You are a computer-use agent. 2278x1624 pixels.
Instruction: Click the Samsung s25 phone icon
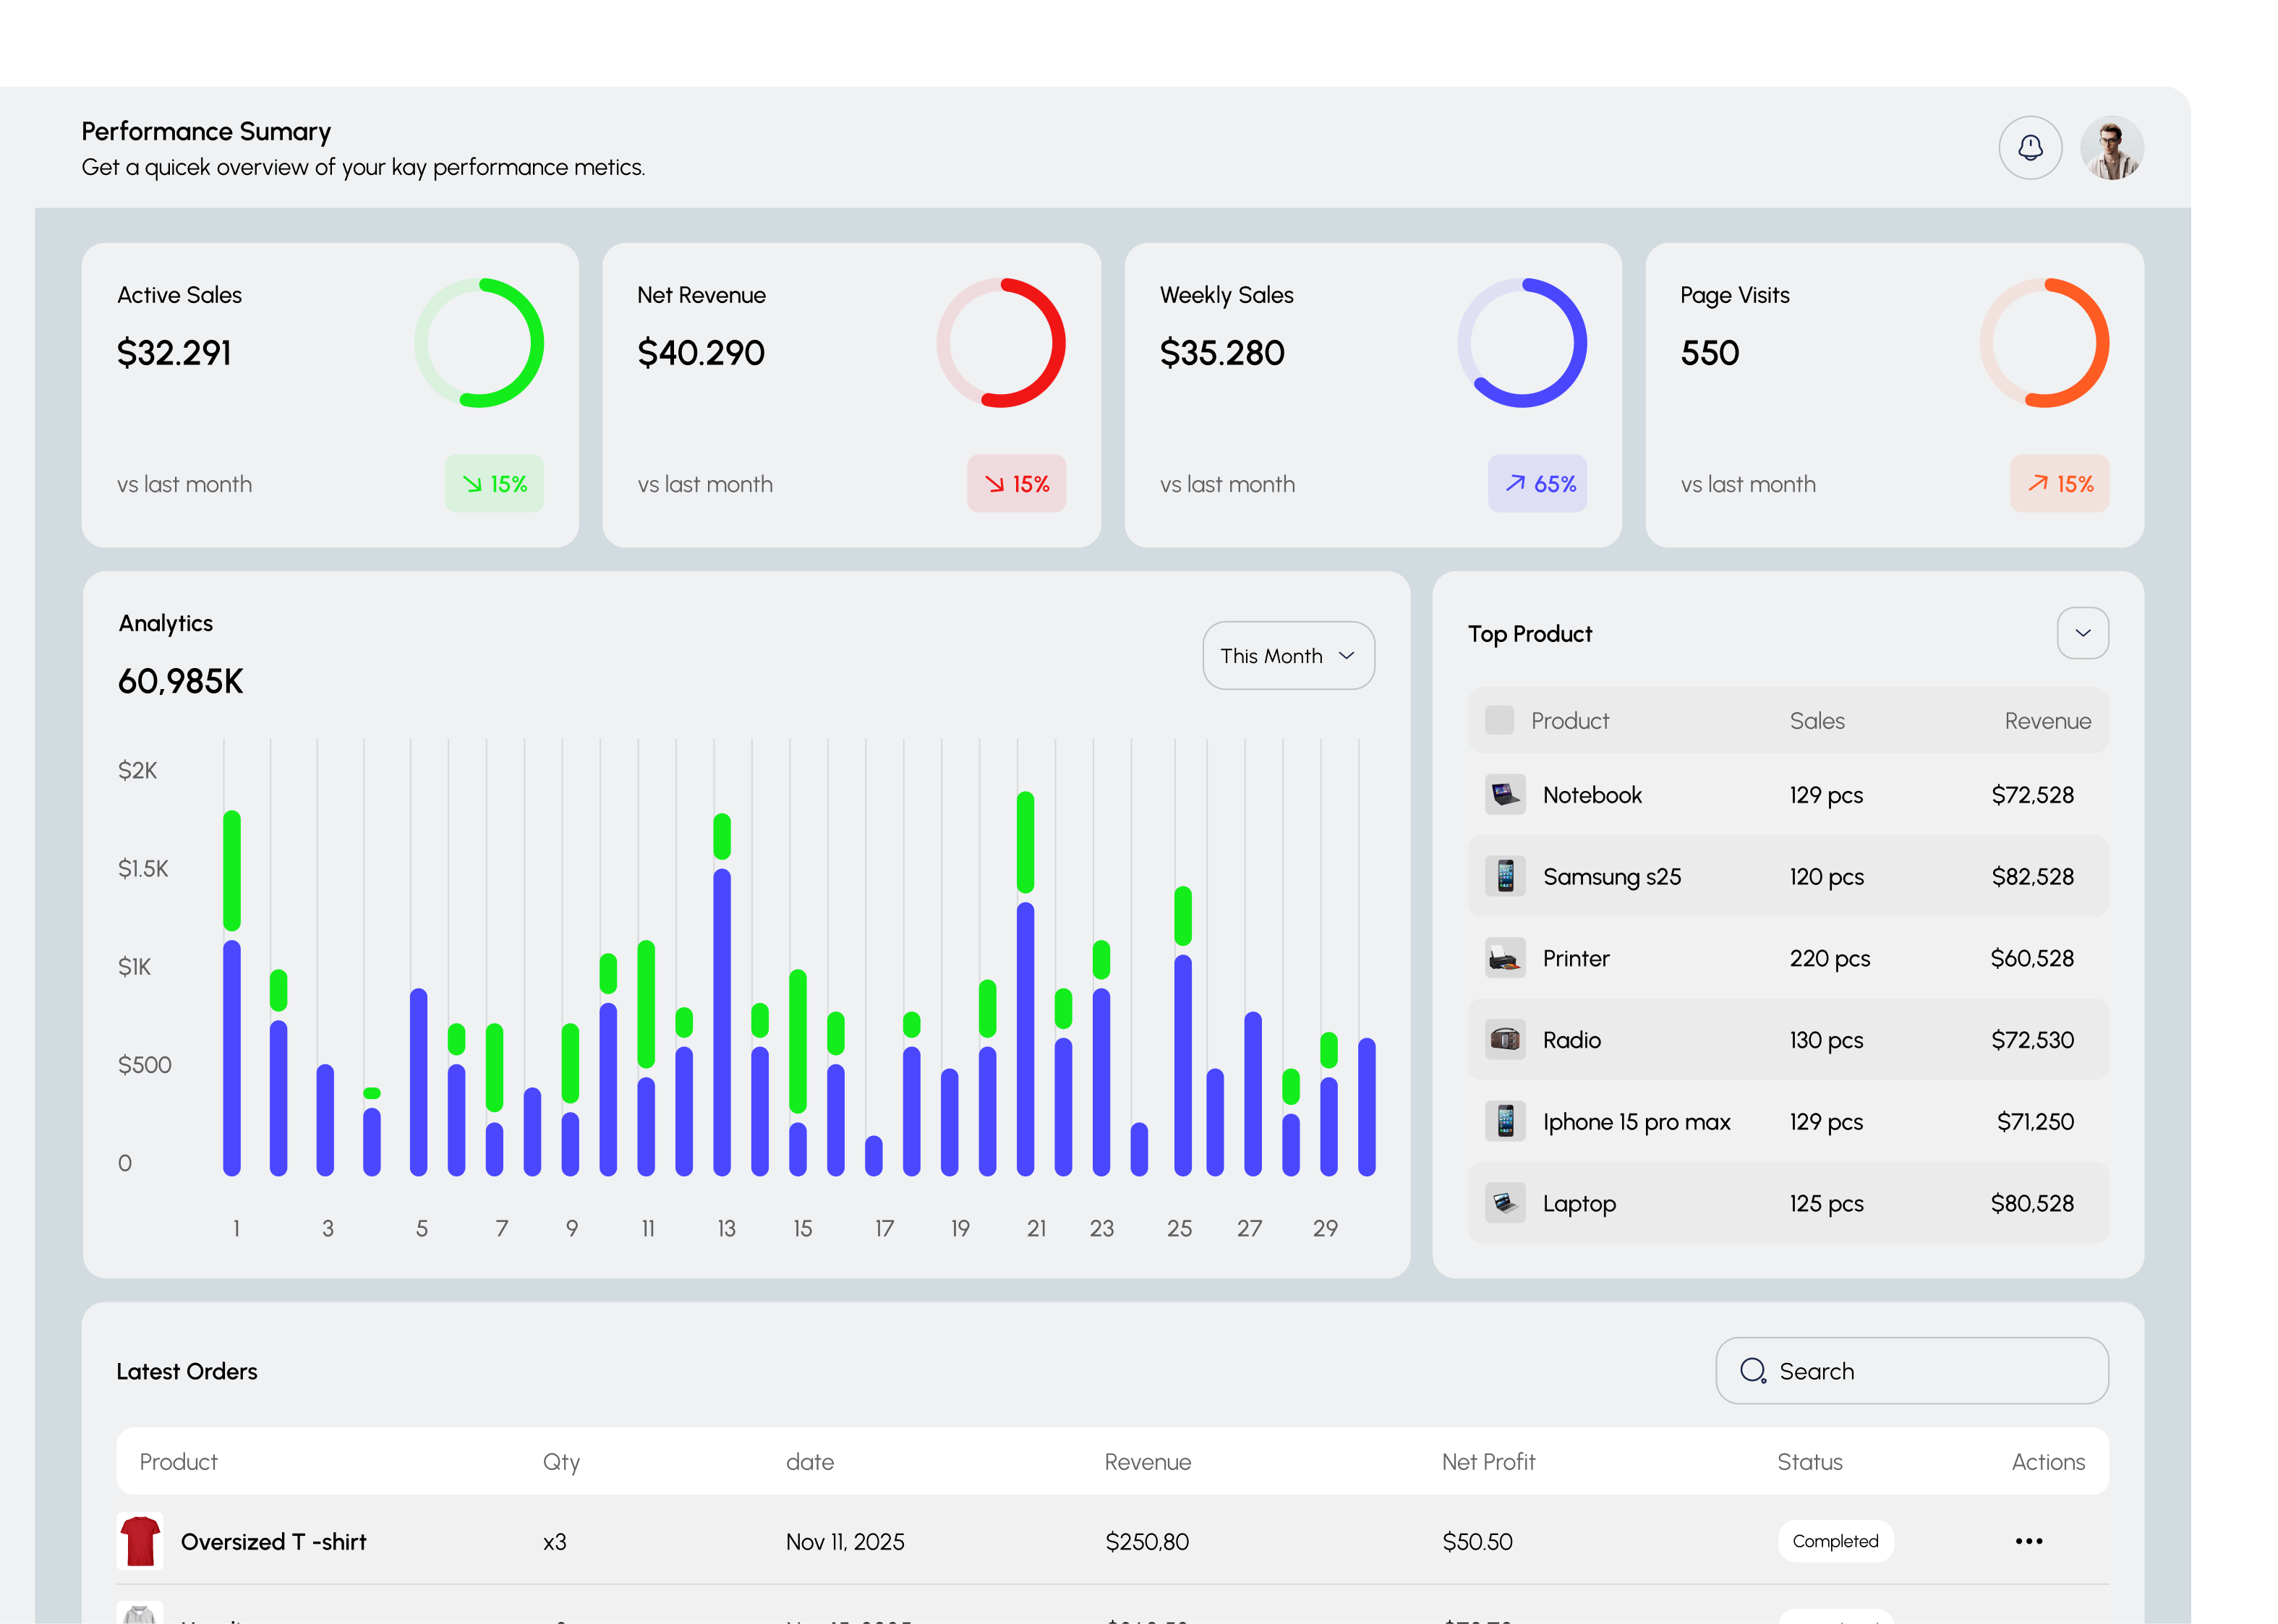click(x=1505, y=876)
